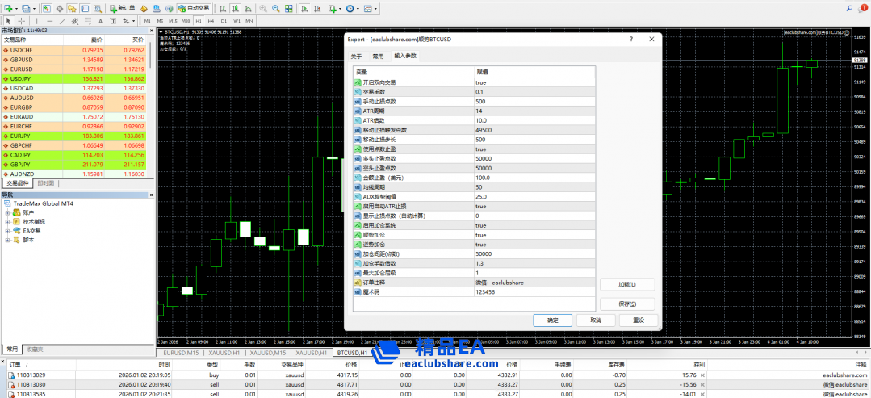Click the 加载(L) load button
Screen dimensions: 871x398
[625, 284]
